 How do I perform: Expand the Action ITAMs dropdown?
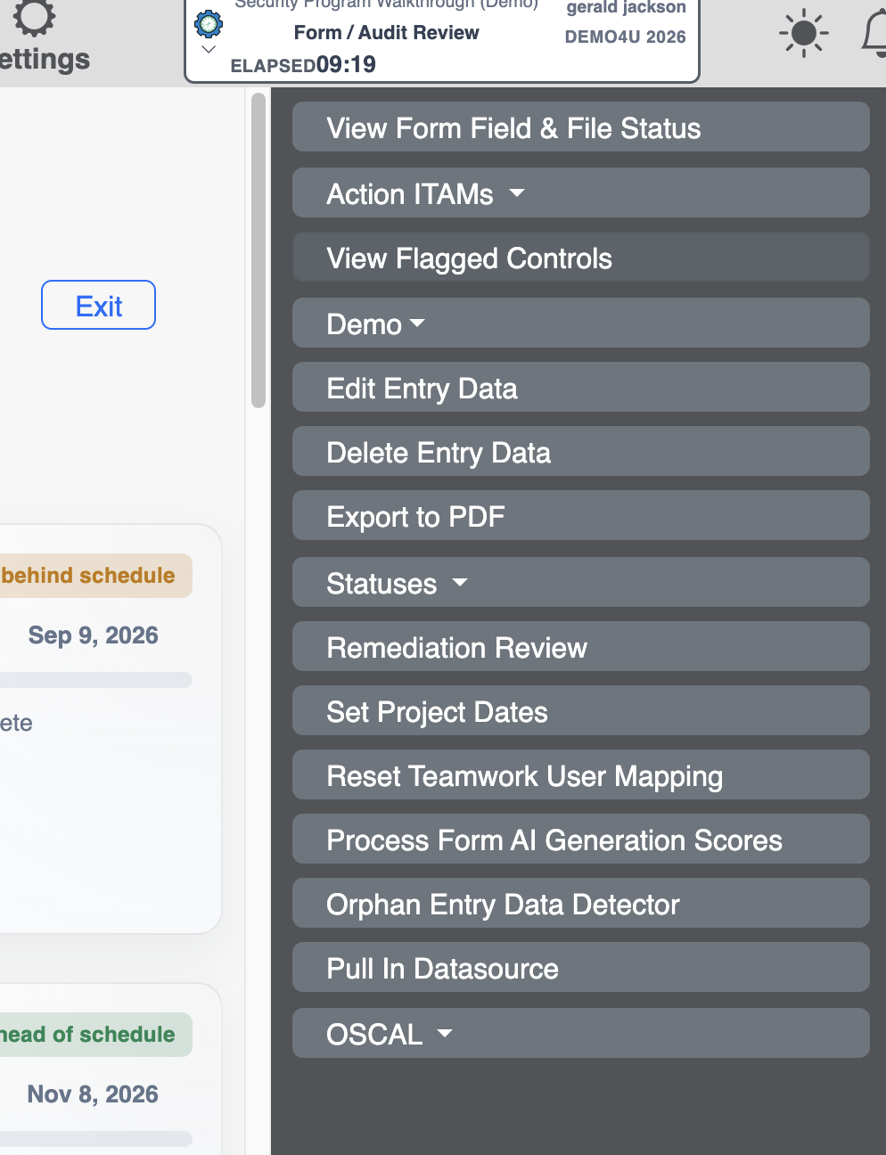[581, 193]
